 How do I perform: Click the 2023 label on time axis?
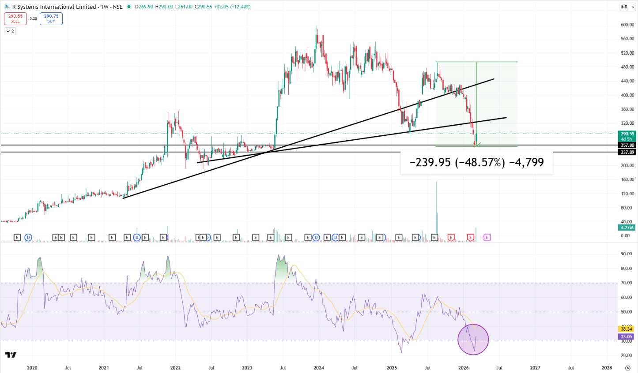point(247,368)
